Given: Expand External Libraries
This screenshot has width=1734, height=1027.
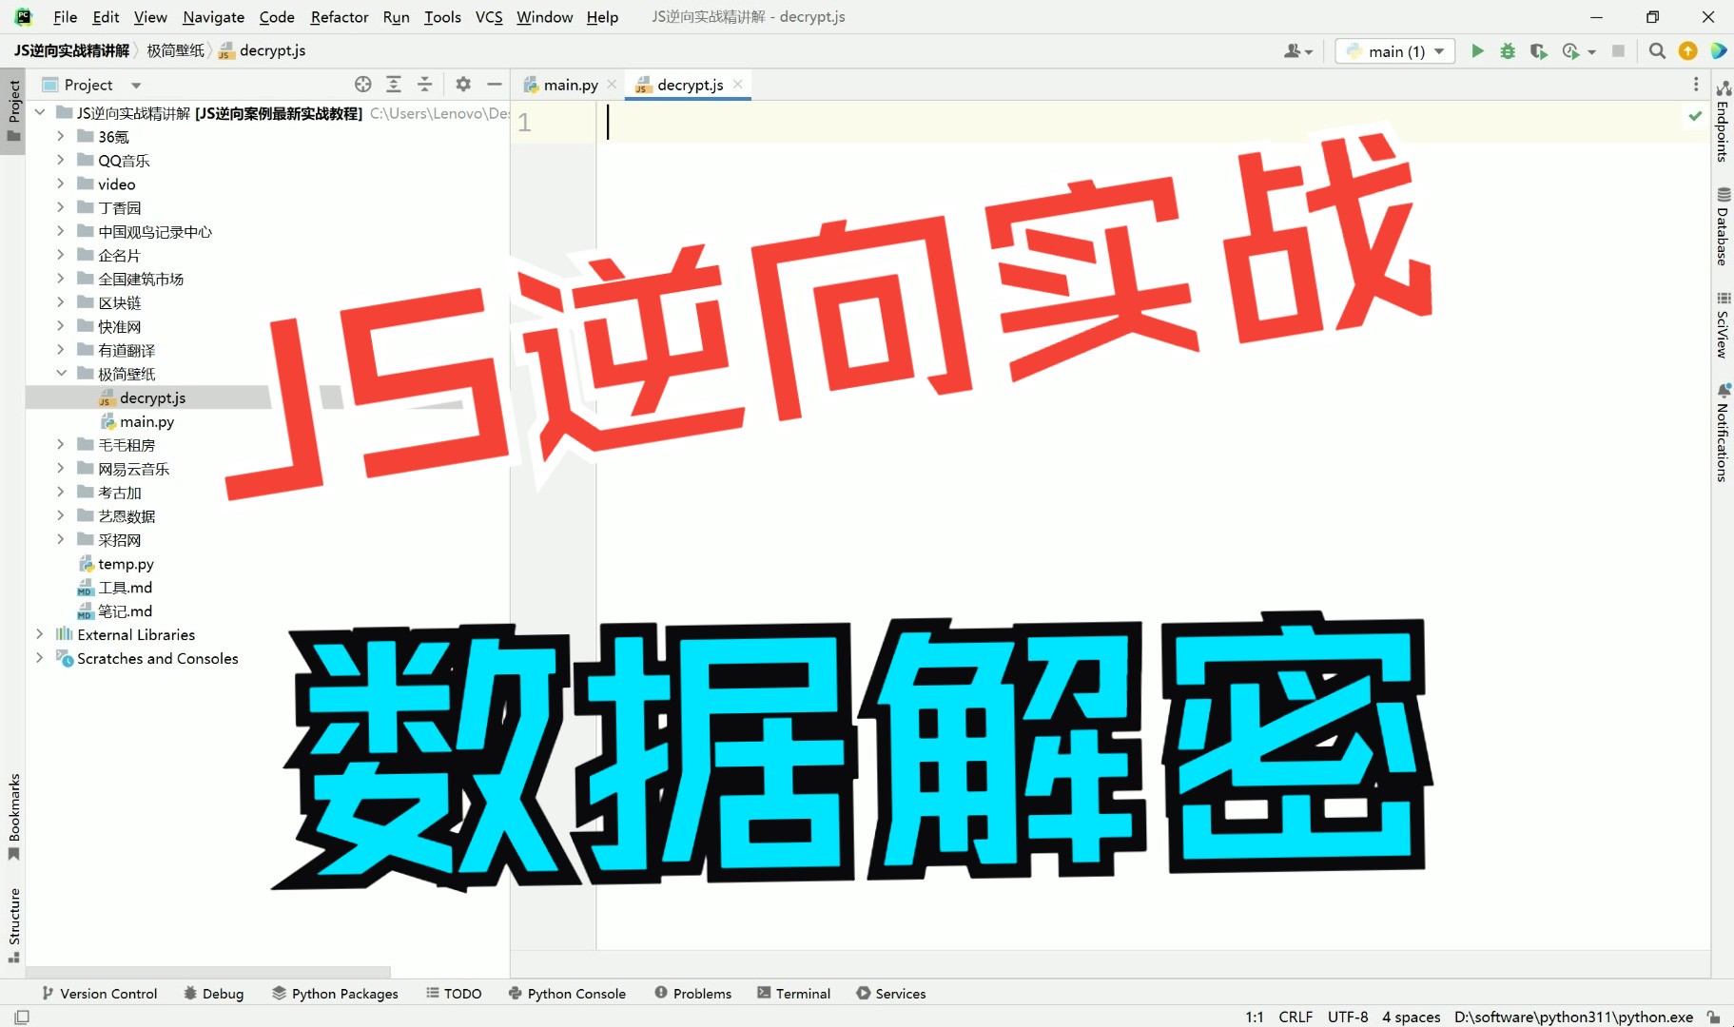Looking at the screenshot, I should 39,634.
